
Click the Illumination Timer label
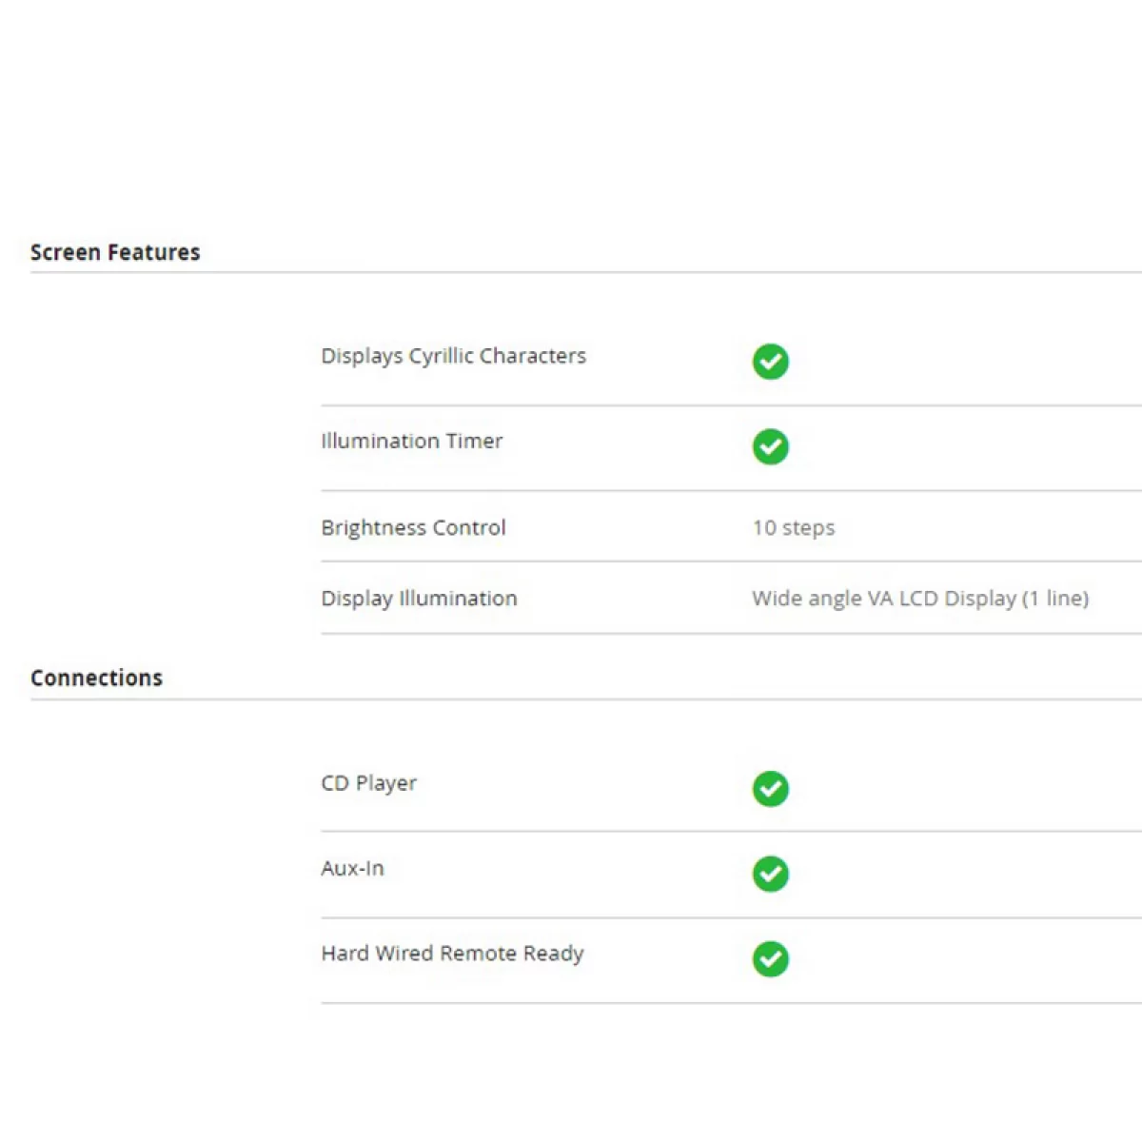412,441
